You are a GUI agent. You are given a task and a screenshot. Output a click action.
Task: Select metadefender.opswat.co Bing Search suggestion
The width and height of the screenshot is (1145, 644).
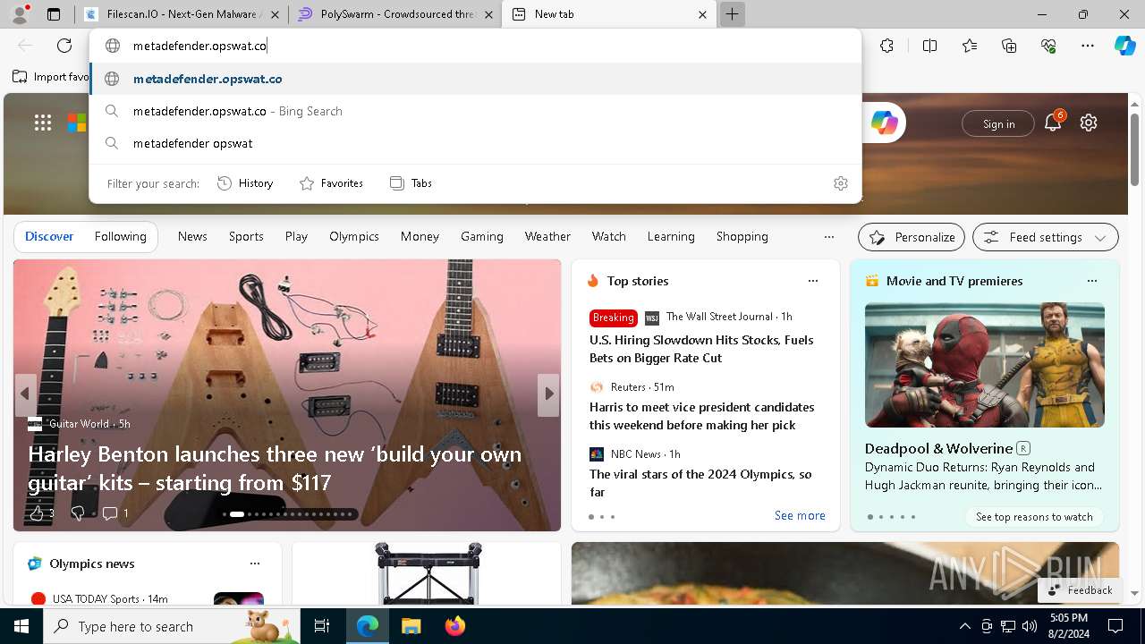pyautogui.click(x=475, y=111)
